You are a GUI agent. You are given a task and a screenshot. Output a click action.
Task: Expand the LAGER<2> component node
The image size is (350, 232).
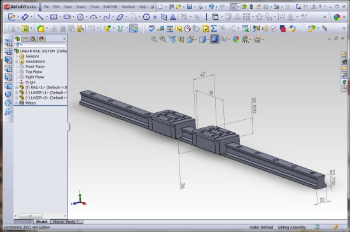[17, 98]
